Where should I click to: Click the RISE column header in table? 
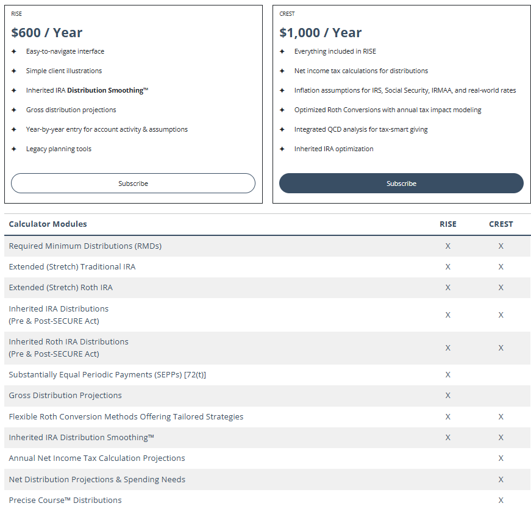(x=447, y=224)
